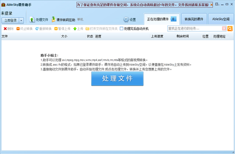The width and height of the screenshot is (235, 154).
Task: Click the 立即登录 button
Action: pos(10,20)
